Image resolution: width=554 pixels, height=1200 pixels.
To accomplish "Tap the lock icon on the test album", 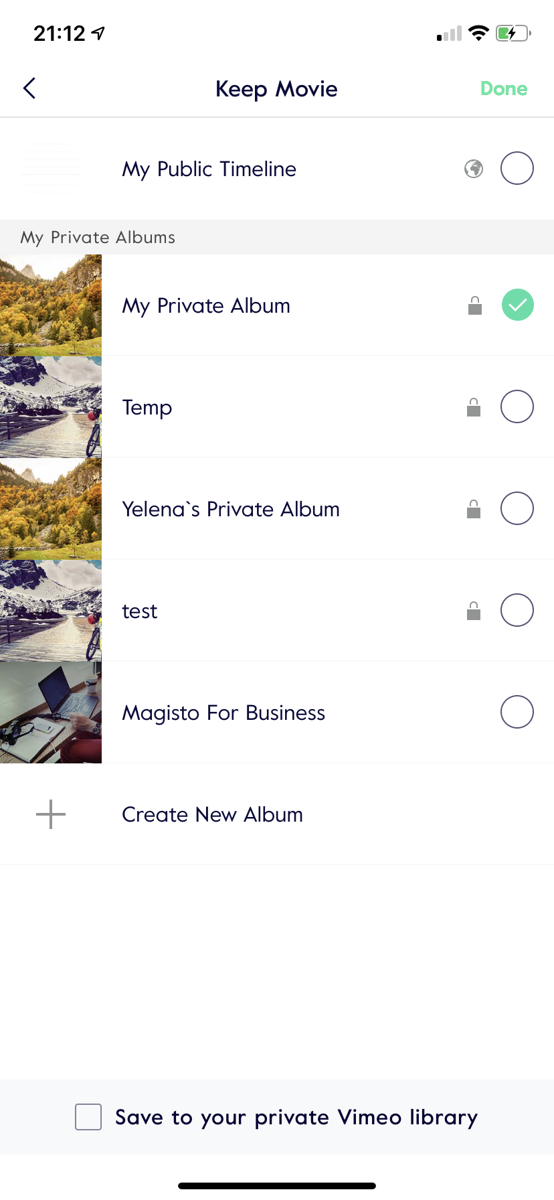I will (474, 611).
